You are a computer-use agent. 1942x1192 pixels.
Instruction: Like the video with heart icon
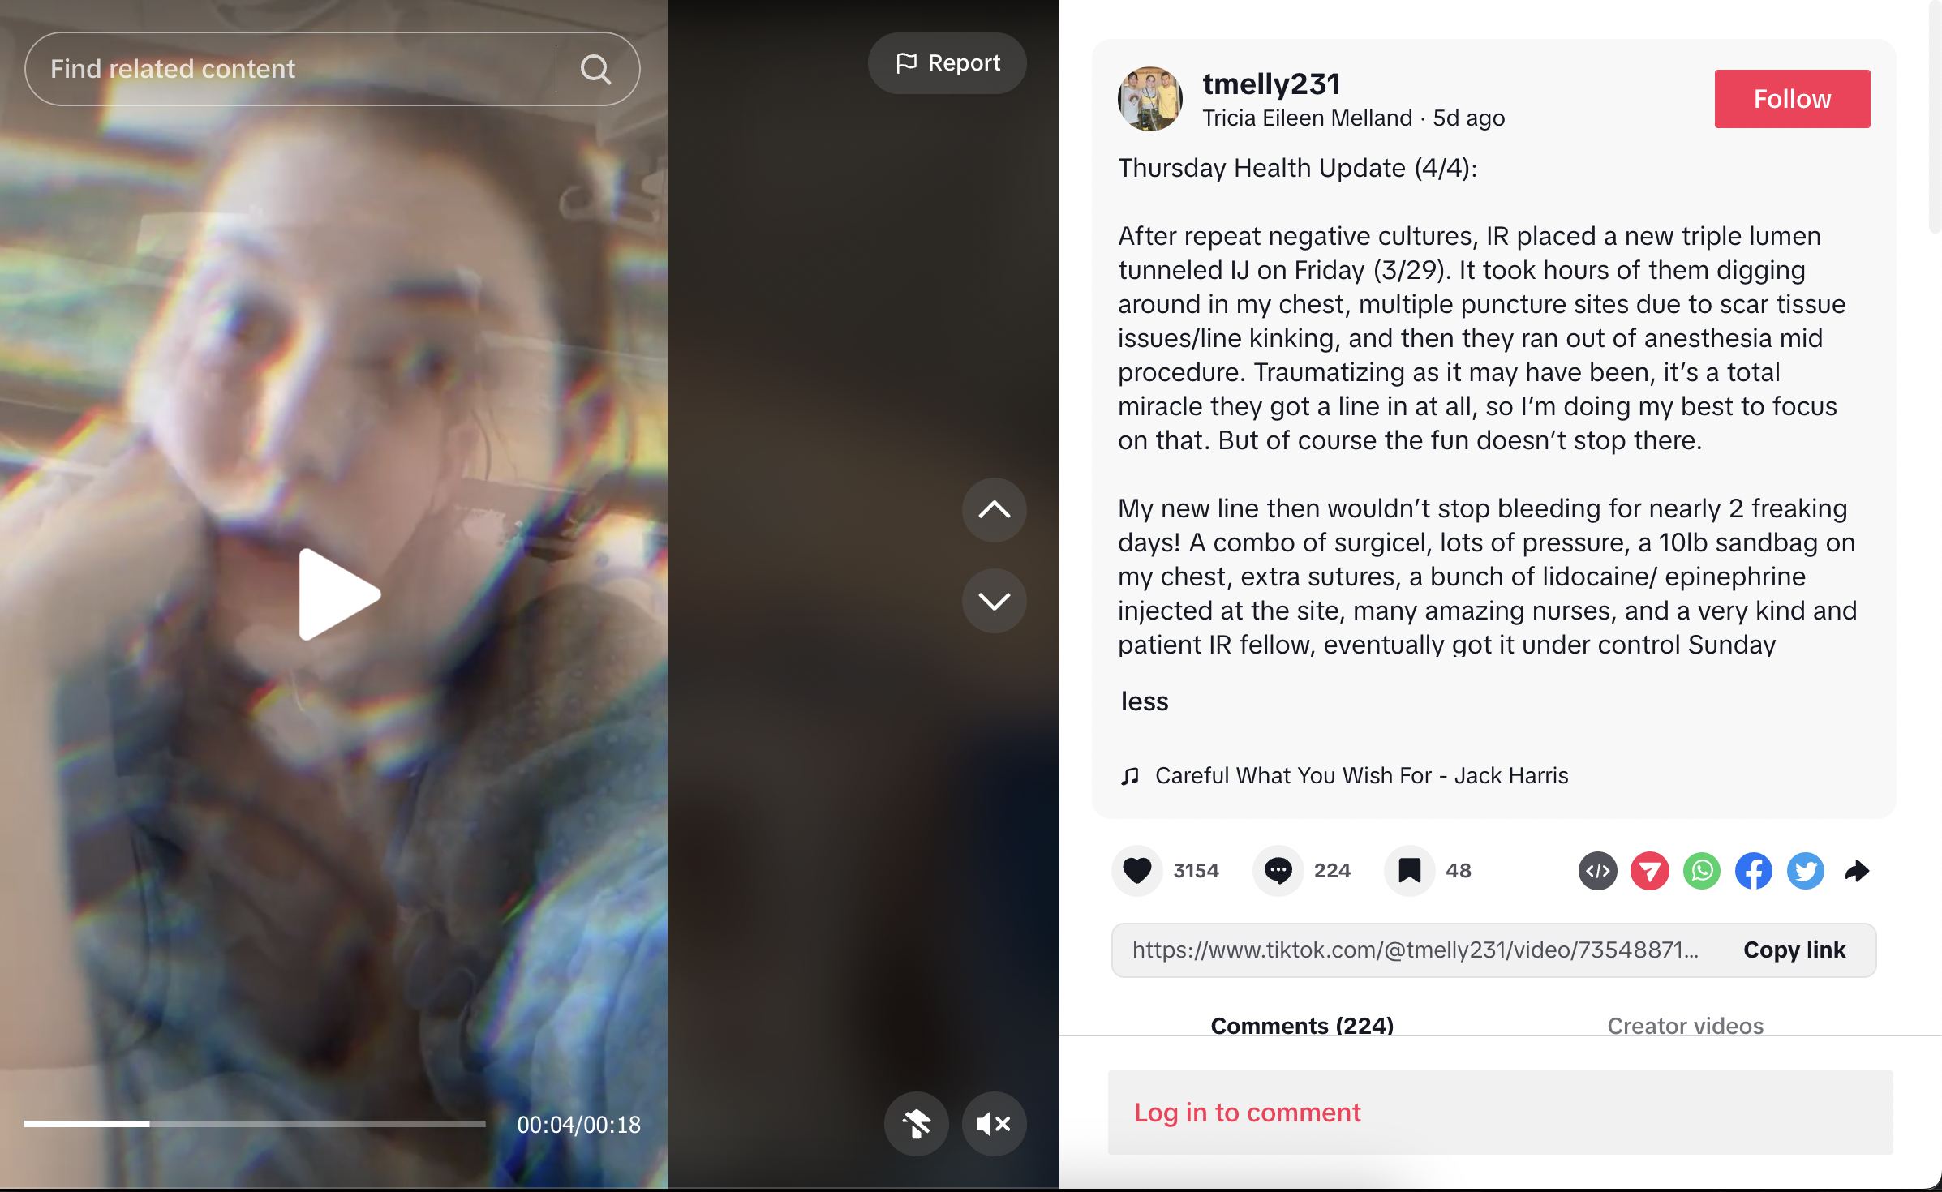pos(1137,871)
